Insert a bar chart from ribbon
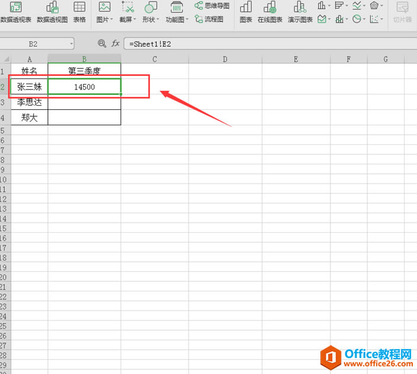Screen dimensions: 417x374 pyautogui.click(x=339, y=5)
